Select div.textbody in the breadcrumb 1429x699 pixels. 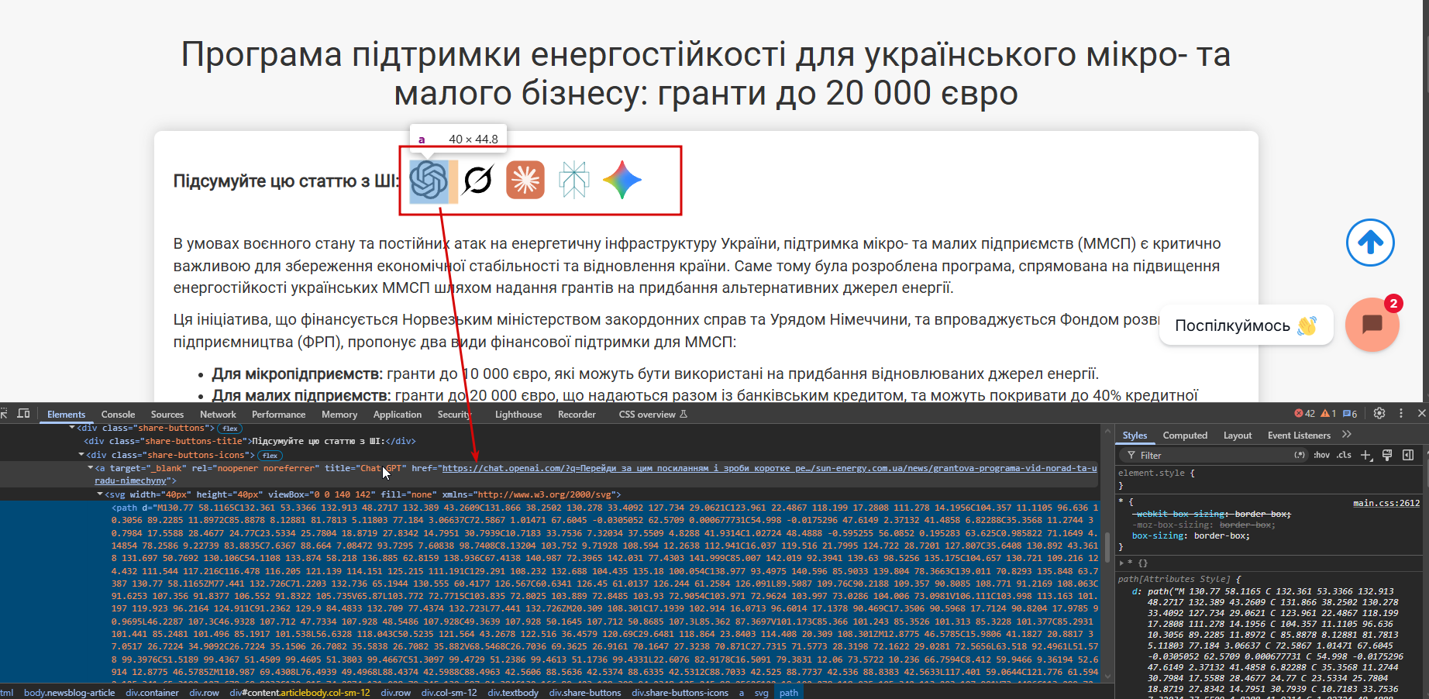point(513,693)
